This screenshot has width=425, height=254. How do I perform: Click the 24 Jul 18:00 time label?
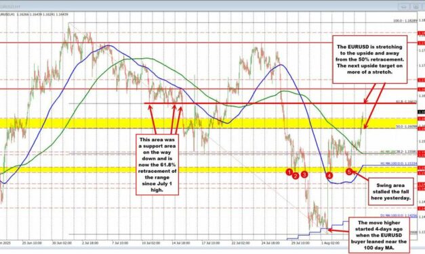(270, 243)
